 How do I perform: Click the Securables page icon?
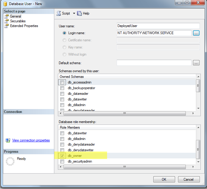(6, 21)
